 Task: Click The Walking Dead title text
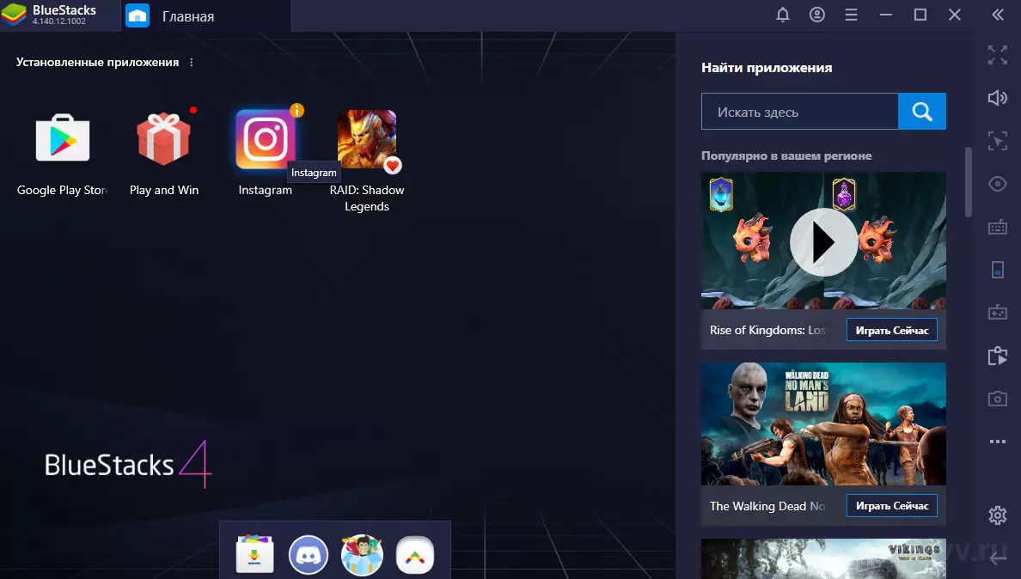[767, 506]
